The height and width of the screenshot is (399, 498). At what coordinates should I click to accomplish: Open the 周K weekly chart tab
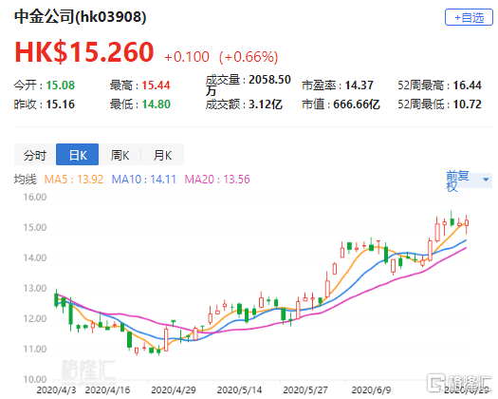pos(120,155)
